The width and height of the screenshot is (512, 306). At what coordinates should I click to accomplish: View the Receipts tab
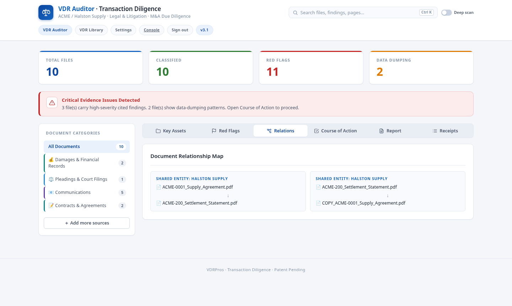445,131
